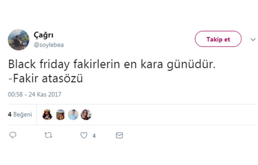Expand the tweet options chevron
258x165 pixels.
(253, 39)
